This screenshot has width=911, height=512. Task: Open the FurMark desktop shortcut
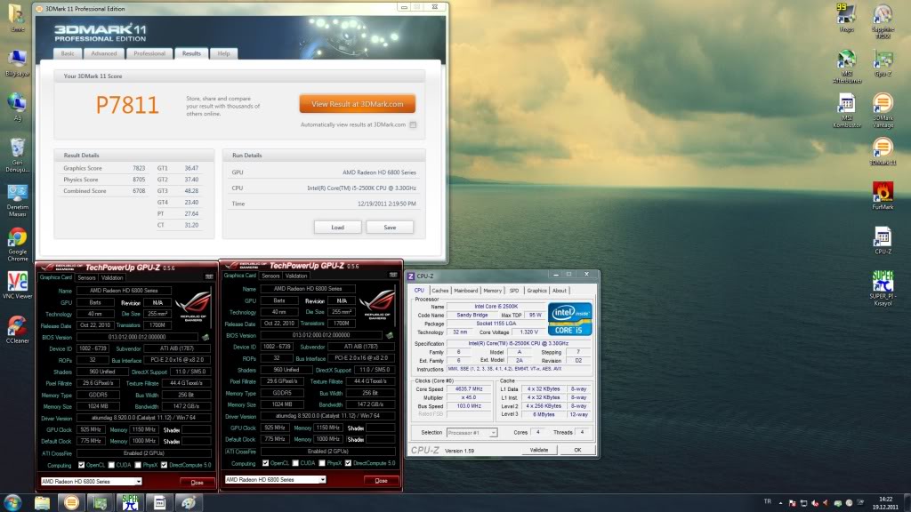pyautogui.click(x=883, y=193)
